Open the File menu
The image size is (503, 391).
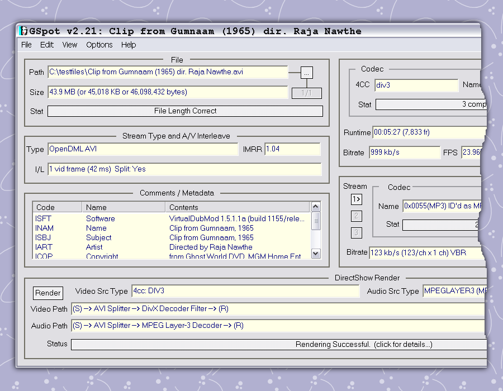pyautogui.click(x=26, y=45)
